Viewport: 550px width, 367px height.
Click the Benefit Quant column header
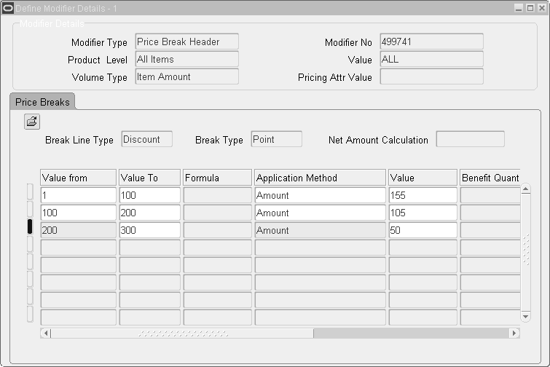(x=490, y=178)
